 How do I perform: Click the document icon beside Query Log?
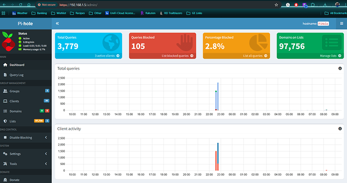point(6,75)
